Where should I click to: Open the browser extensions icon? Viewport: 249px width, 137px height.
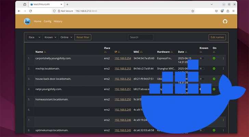(228, 11)
